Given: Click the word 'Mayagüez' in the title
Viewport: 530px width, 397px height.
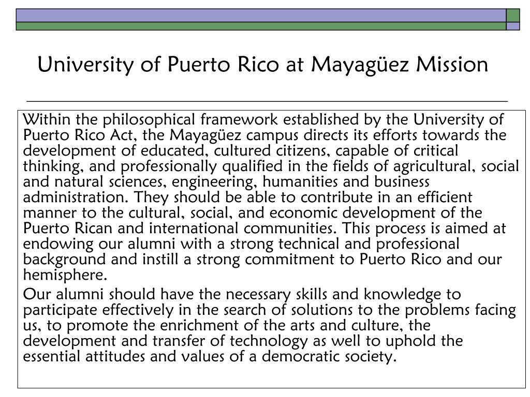Looking at the screenshot, I should (x=360, y=65).
